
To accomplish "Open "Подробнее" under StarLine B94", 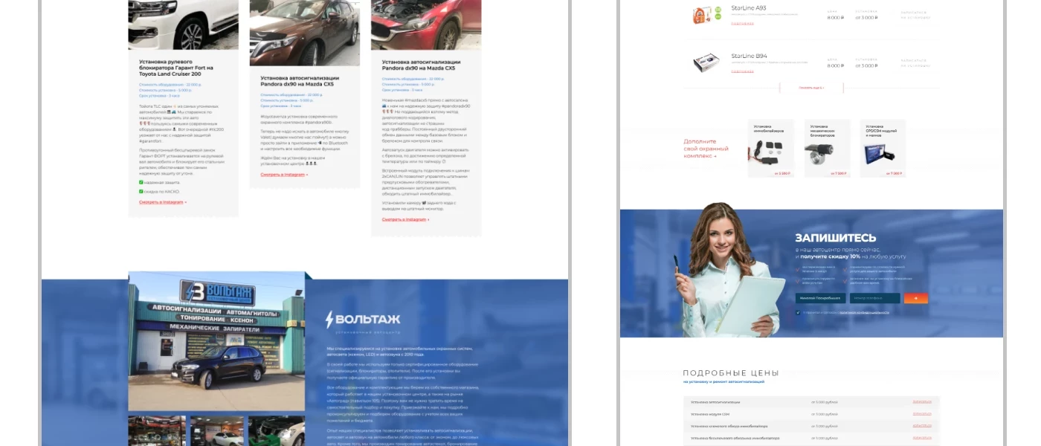I will (742, 71).
